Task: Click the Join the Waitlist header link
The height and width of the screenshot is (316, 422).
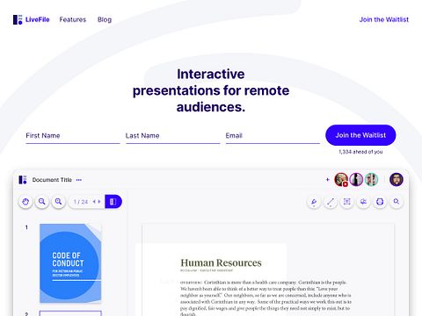Action: pos(384,19)
